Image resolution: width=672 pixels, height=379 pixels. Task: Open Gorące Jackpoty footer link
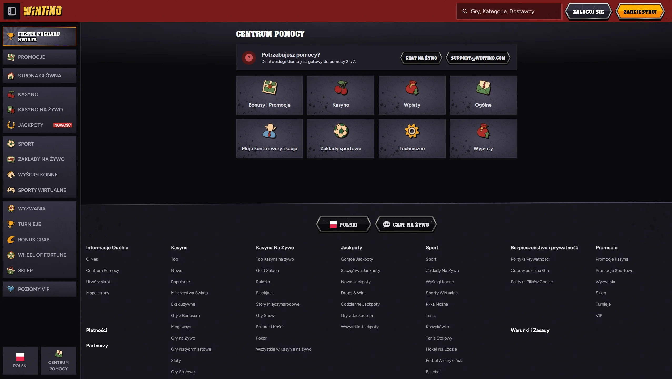[357, 259]
